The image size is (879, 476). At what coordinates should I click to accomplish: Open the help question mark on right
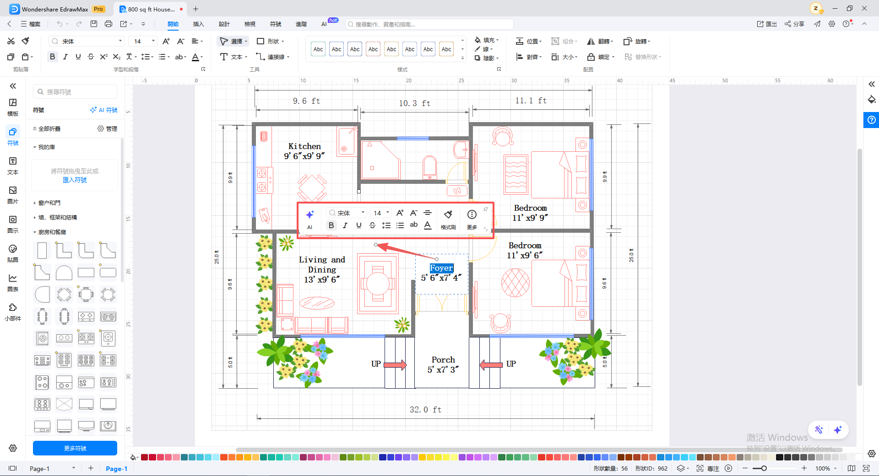[x=872, y=120]
